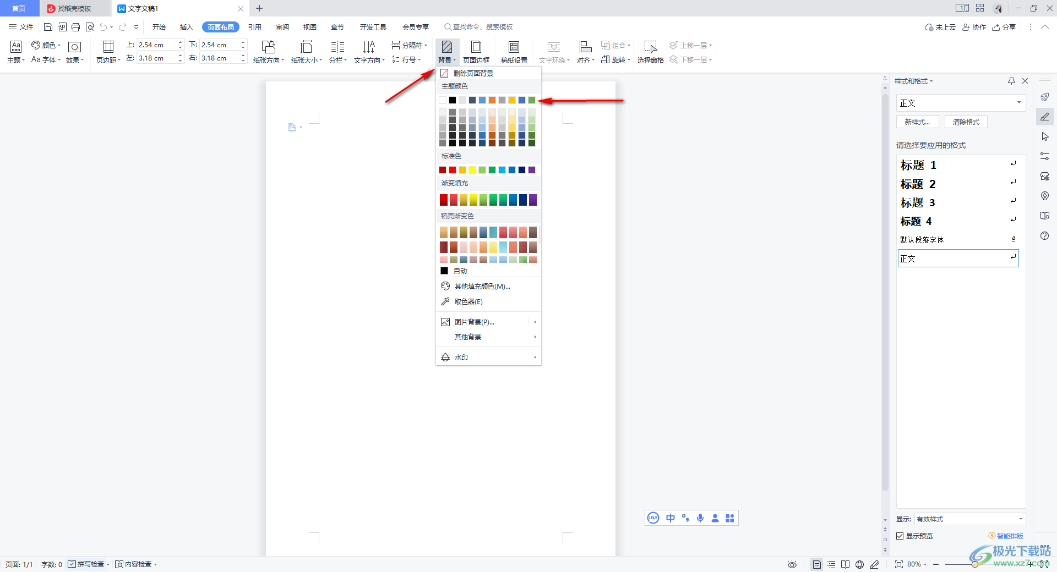Open the 文件 file menu

[x=21, y=27]
